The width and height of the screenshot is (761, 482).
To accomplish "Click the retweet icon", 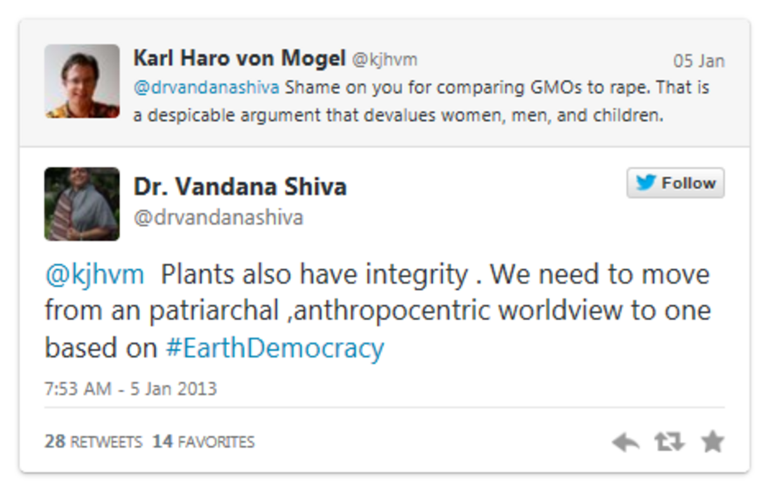I will (670, 441).
